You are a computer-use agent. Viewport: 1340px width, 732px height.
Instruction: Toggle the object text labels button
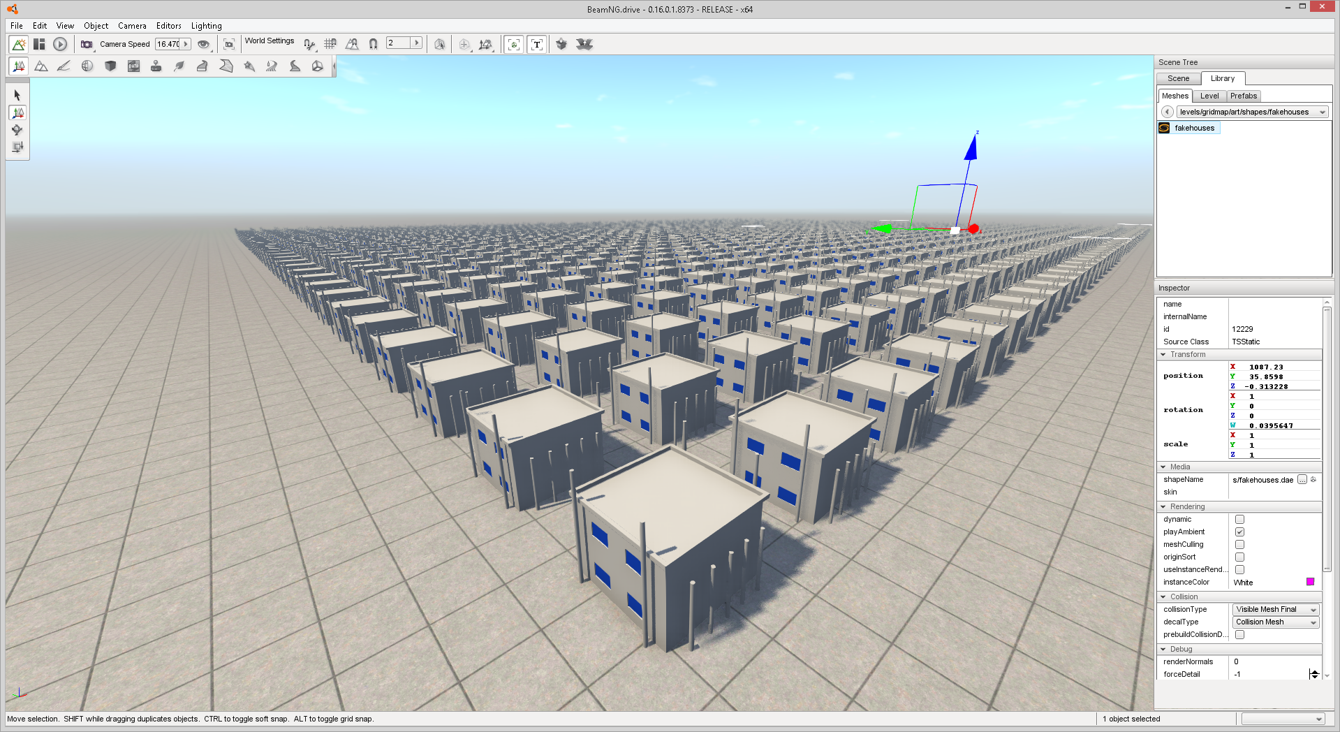click(x=536, y=44)
